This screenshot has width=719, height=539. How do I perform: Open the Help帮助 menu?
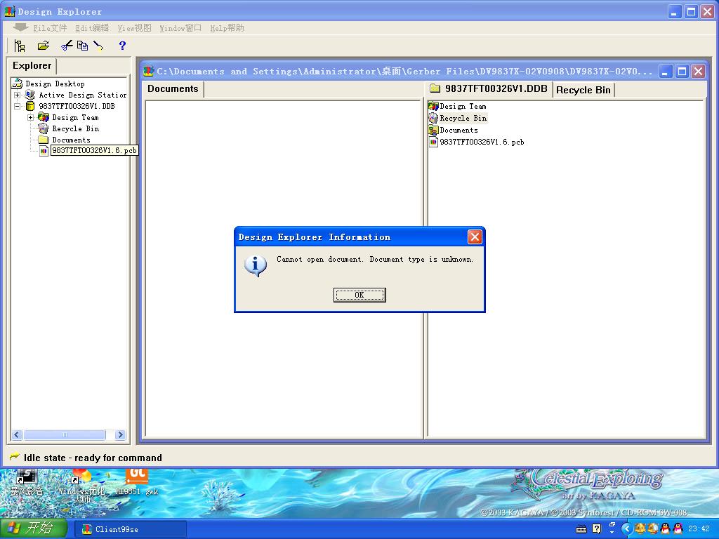tap(227, 28)
